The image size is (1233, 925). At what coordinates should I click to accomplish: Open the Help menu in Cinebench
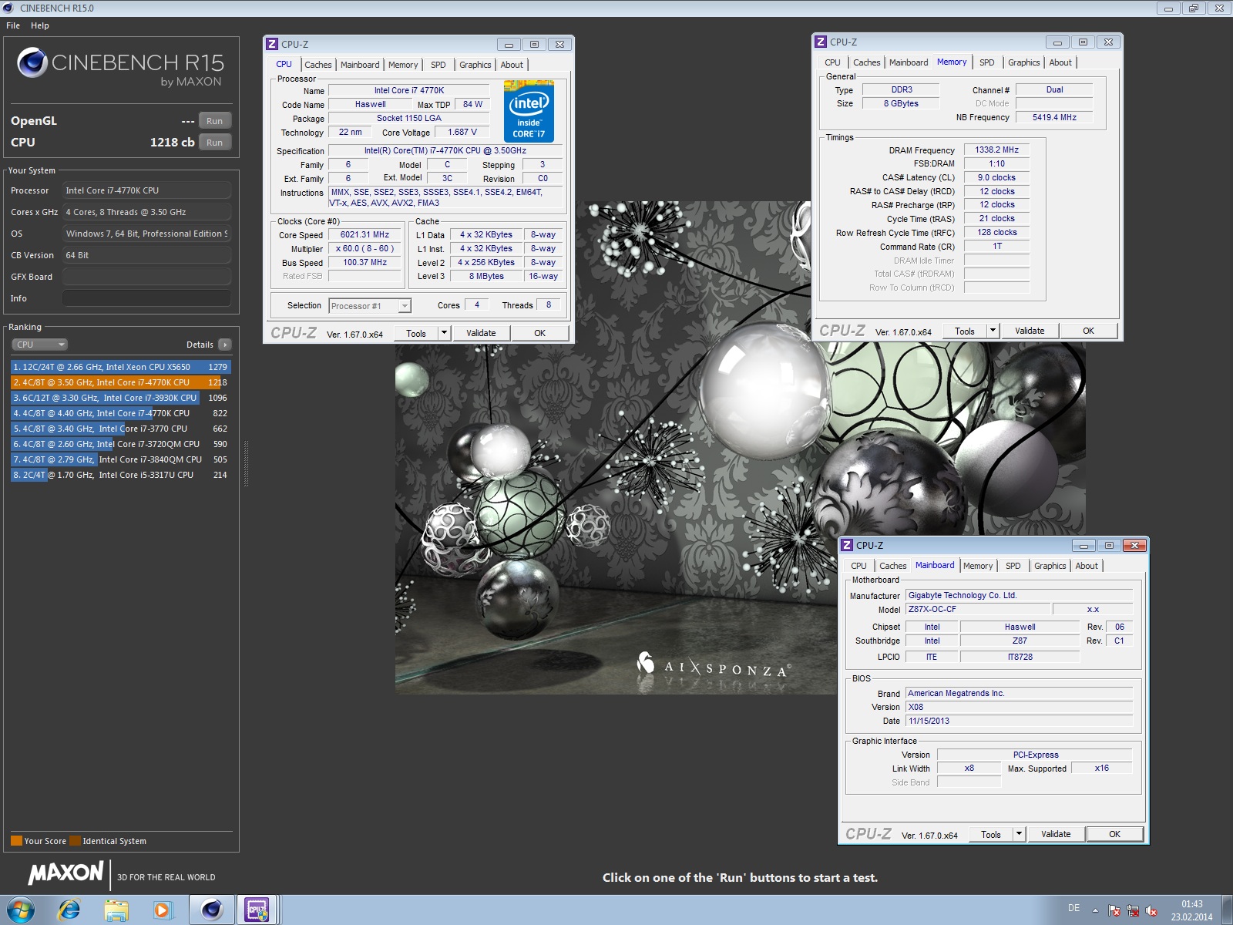pyautogui.click(x=40, y=25)
